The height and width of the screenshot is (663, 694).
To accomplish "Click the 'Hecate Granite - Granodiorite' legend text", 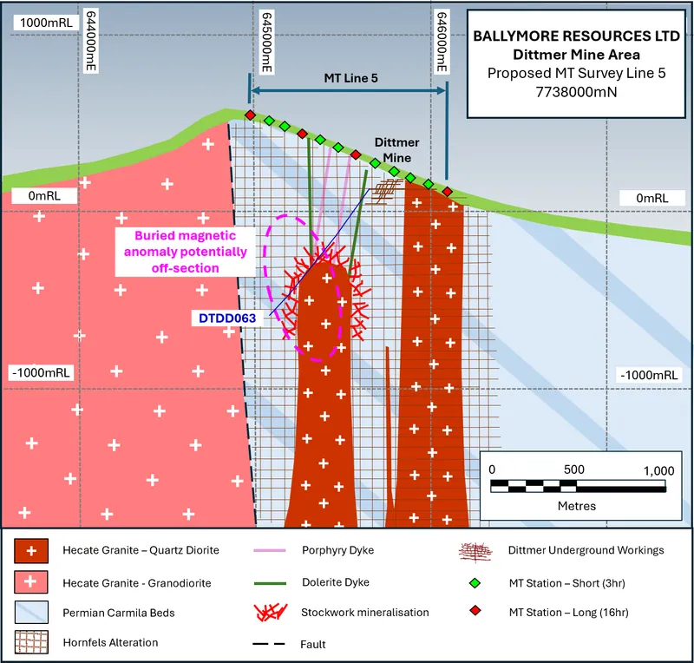I will click(137, 583).
